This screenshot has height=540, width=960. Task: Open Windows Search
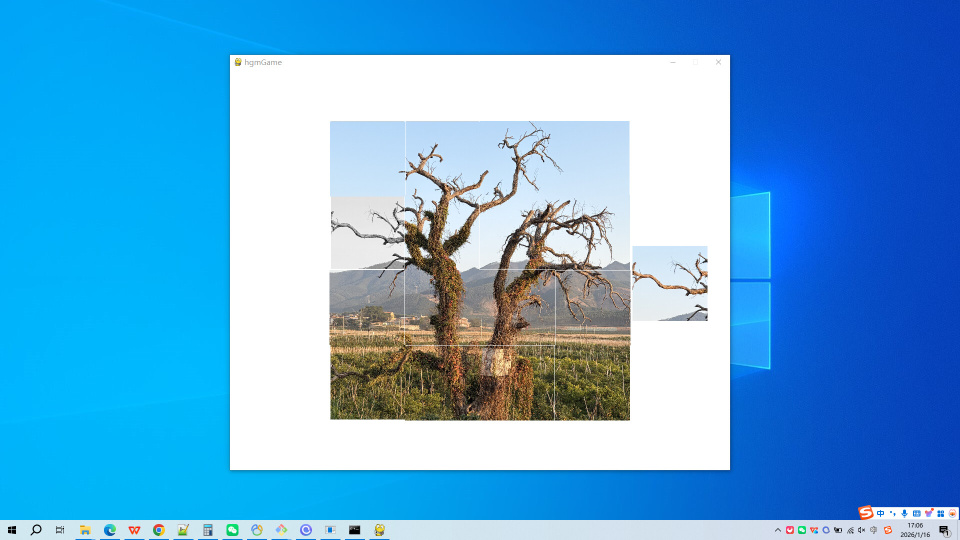tap(35, 530)
